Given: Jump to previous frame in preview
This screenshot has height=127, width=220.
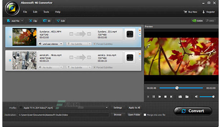Looking at the screenshot, I should (x=148, y=97).
